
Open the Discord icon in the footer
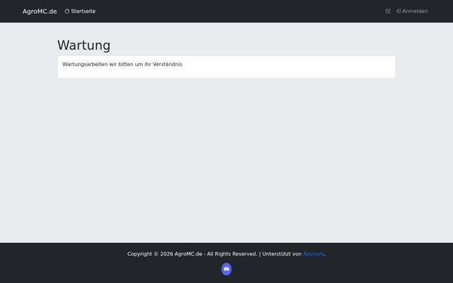click(226, 269)
